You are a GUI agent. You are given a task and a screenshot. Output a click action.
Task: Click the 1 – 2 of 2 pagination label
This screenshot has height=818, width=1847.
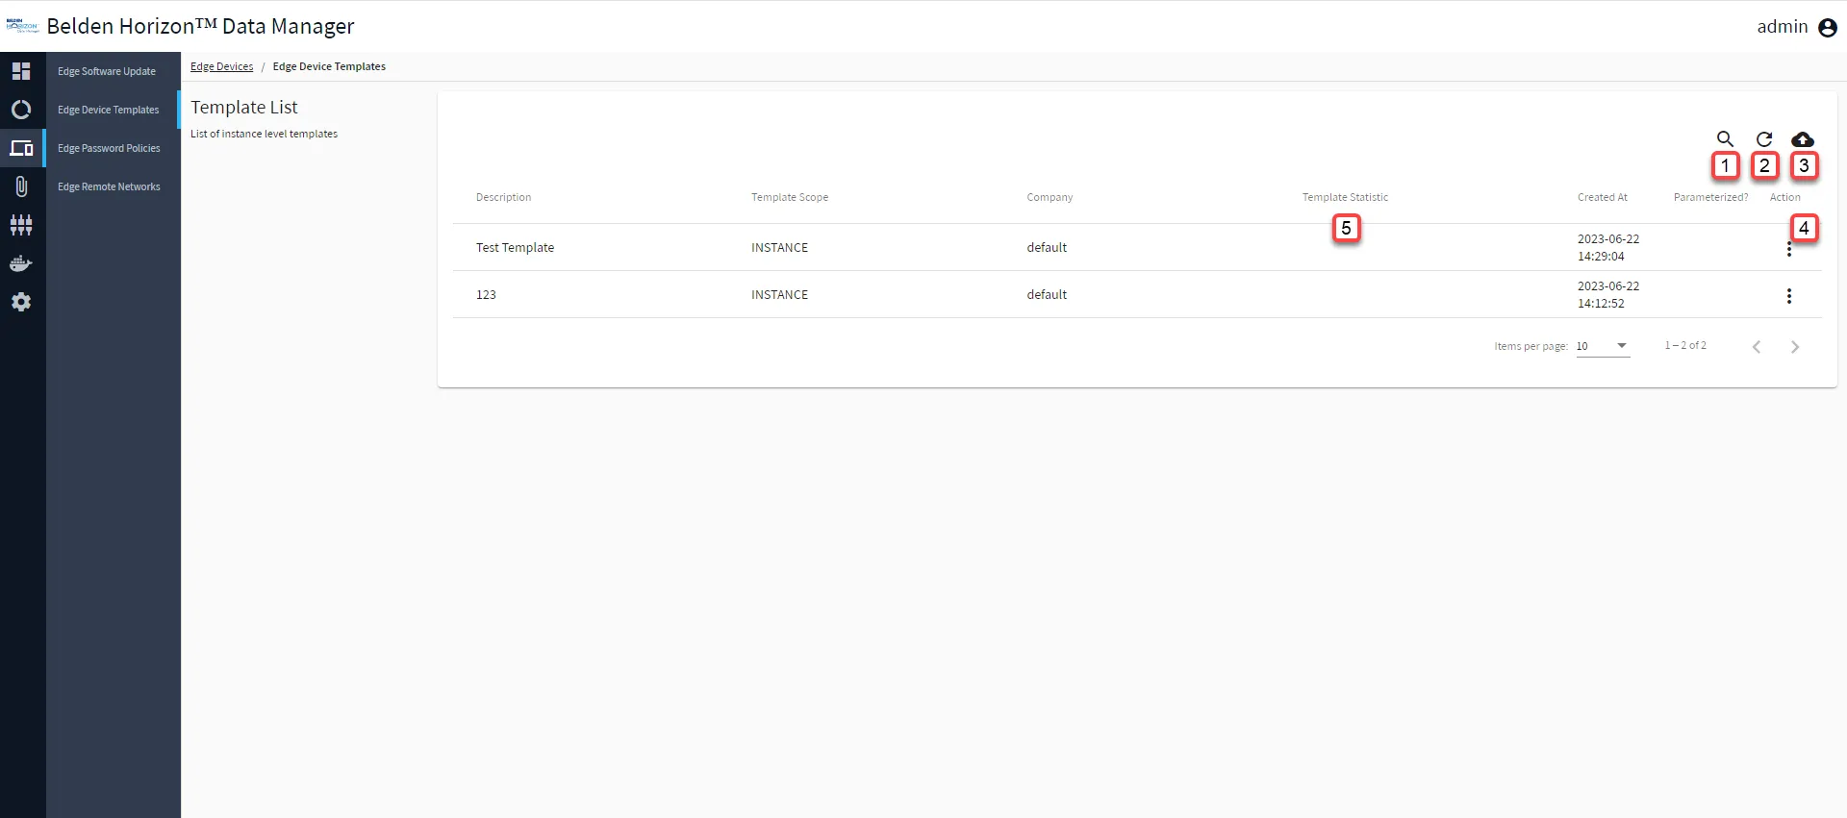click(x=1685, y=346)
